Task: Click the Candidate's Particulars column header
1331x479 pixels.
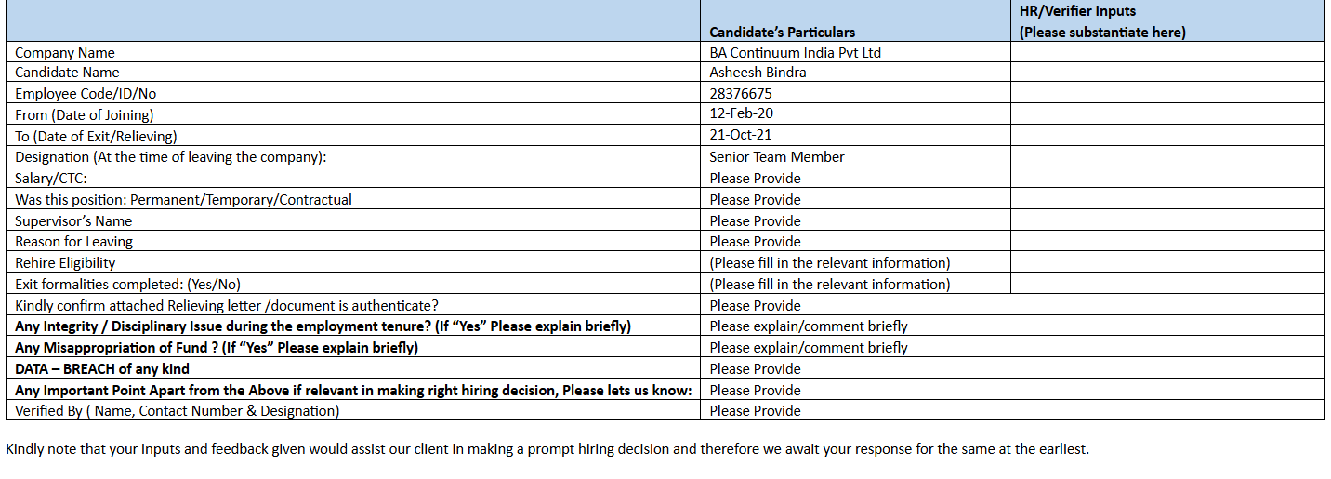Action: pyautogui.click(x=783, y=33)
